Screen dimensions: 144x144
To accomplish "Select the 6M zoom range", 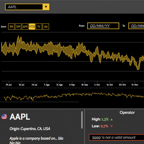I will pos(25,27).
